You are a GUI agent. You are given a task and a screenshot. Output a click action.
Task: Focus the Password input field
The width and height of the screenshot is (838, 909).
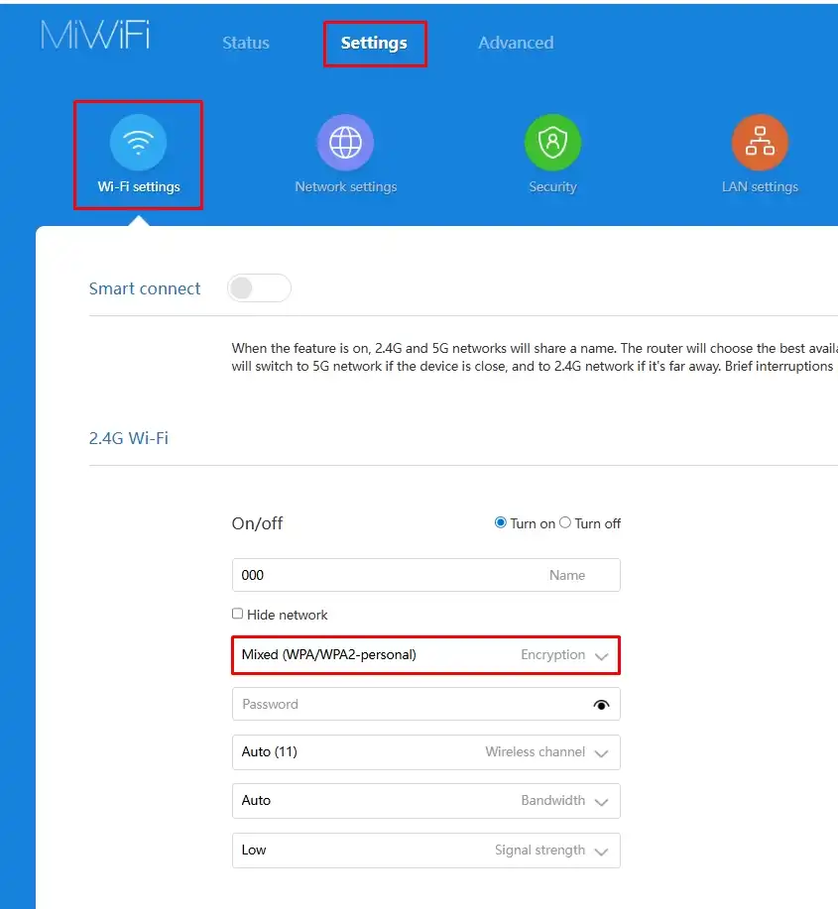pos(407,705)
